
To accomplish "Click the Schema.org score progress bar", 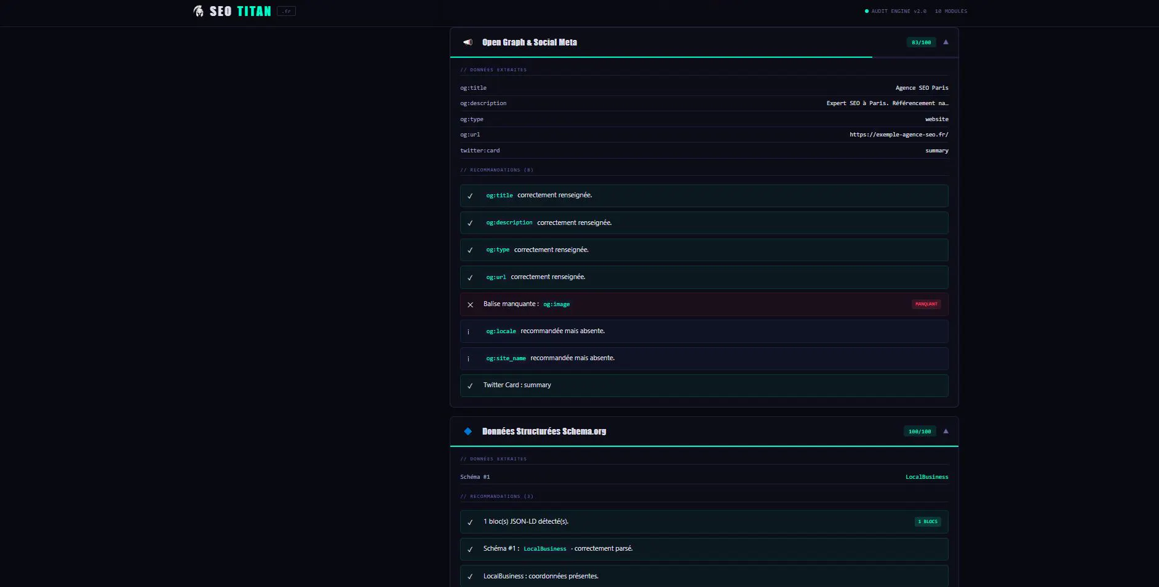I will tap(704, 446).
